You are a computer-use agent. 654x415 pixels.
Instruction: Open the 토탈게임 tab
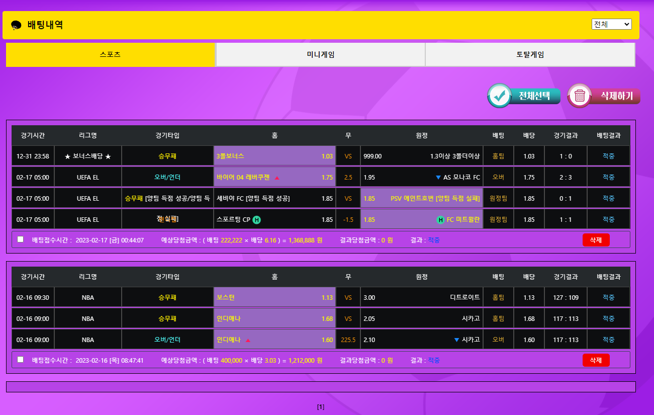tap(530, 55)
